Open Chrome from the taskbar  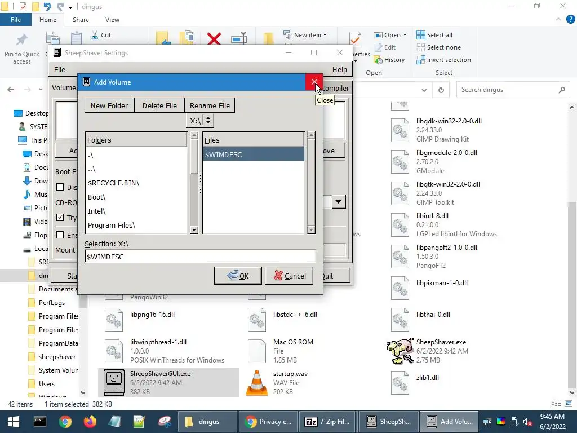[65, 422]
